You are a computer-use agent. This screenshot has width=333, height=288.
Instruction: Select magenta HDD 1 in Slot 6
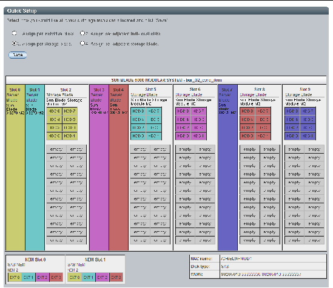click(198, 136)
